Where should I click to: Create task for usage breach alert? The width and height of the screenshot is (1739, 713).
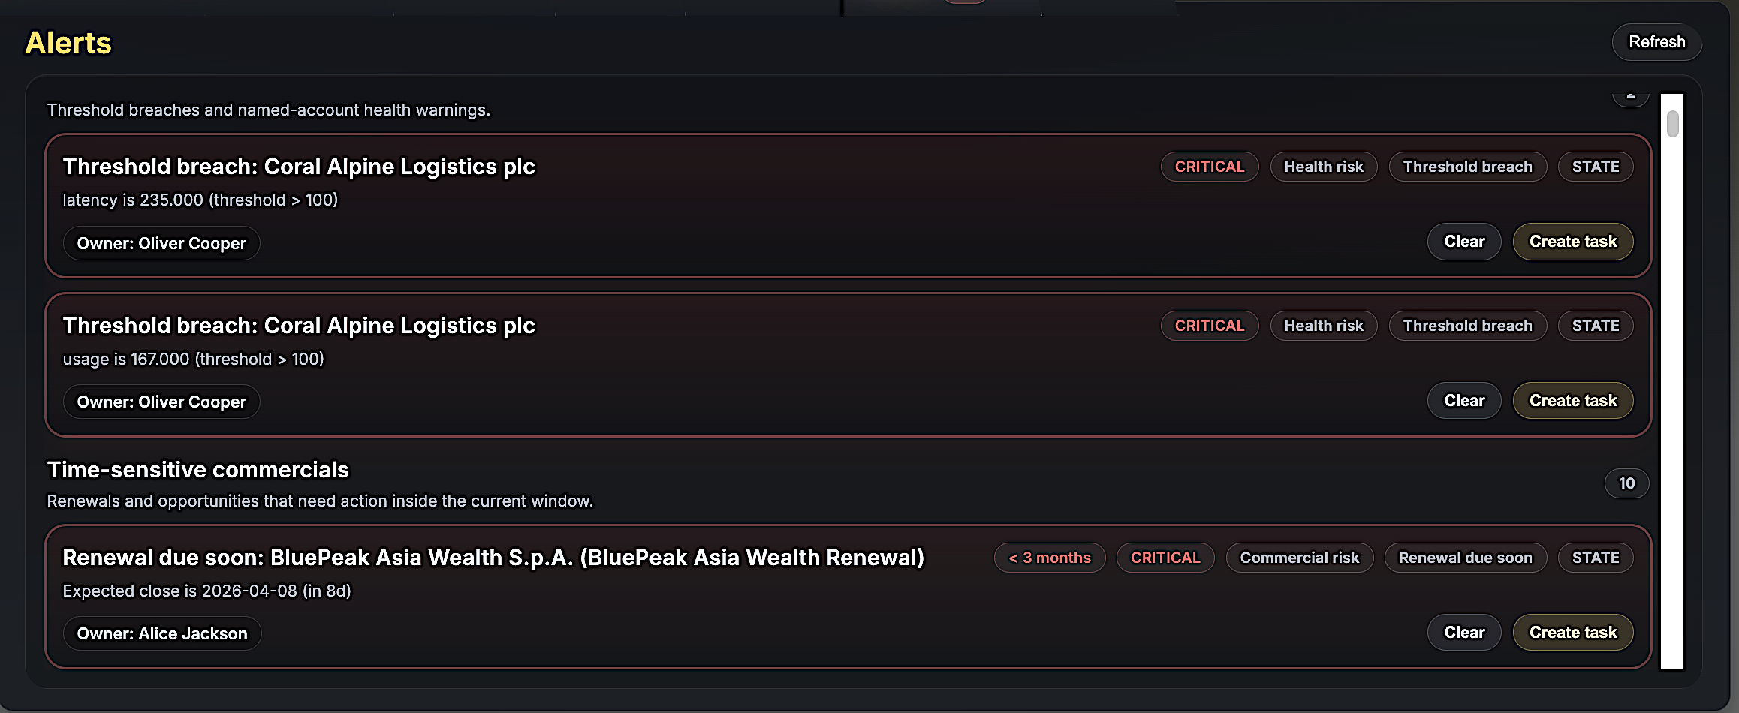(x=1572, y=401)
